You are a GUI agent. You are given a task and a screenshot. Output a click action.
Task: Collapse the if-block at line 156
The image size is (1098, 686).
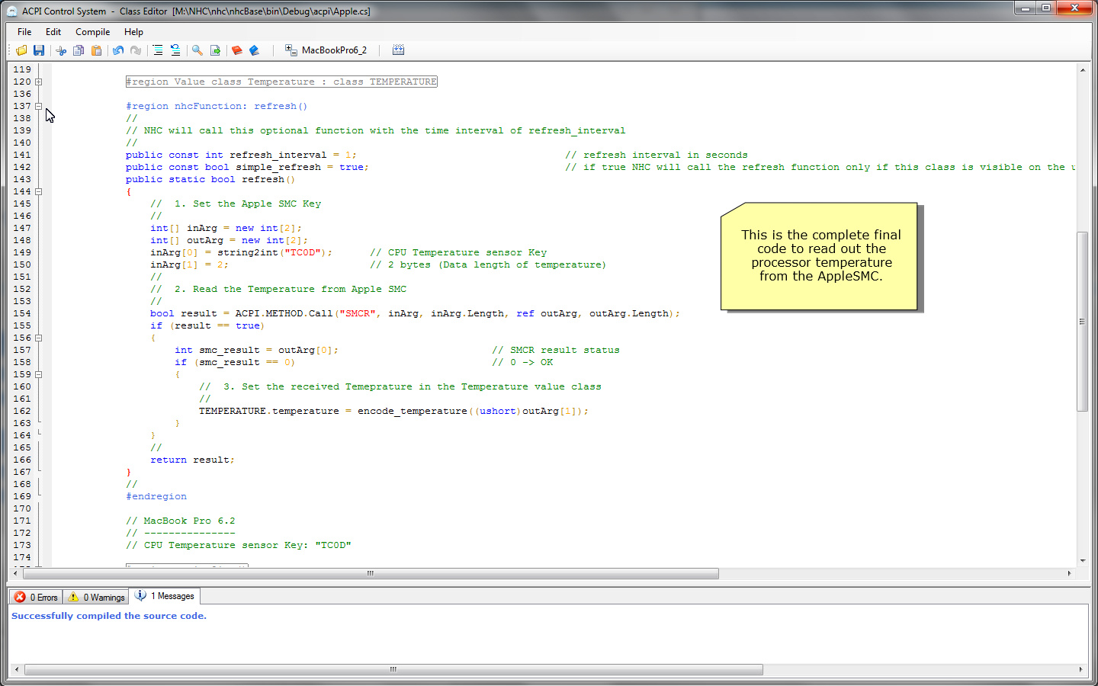click(38, 338)
